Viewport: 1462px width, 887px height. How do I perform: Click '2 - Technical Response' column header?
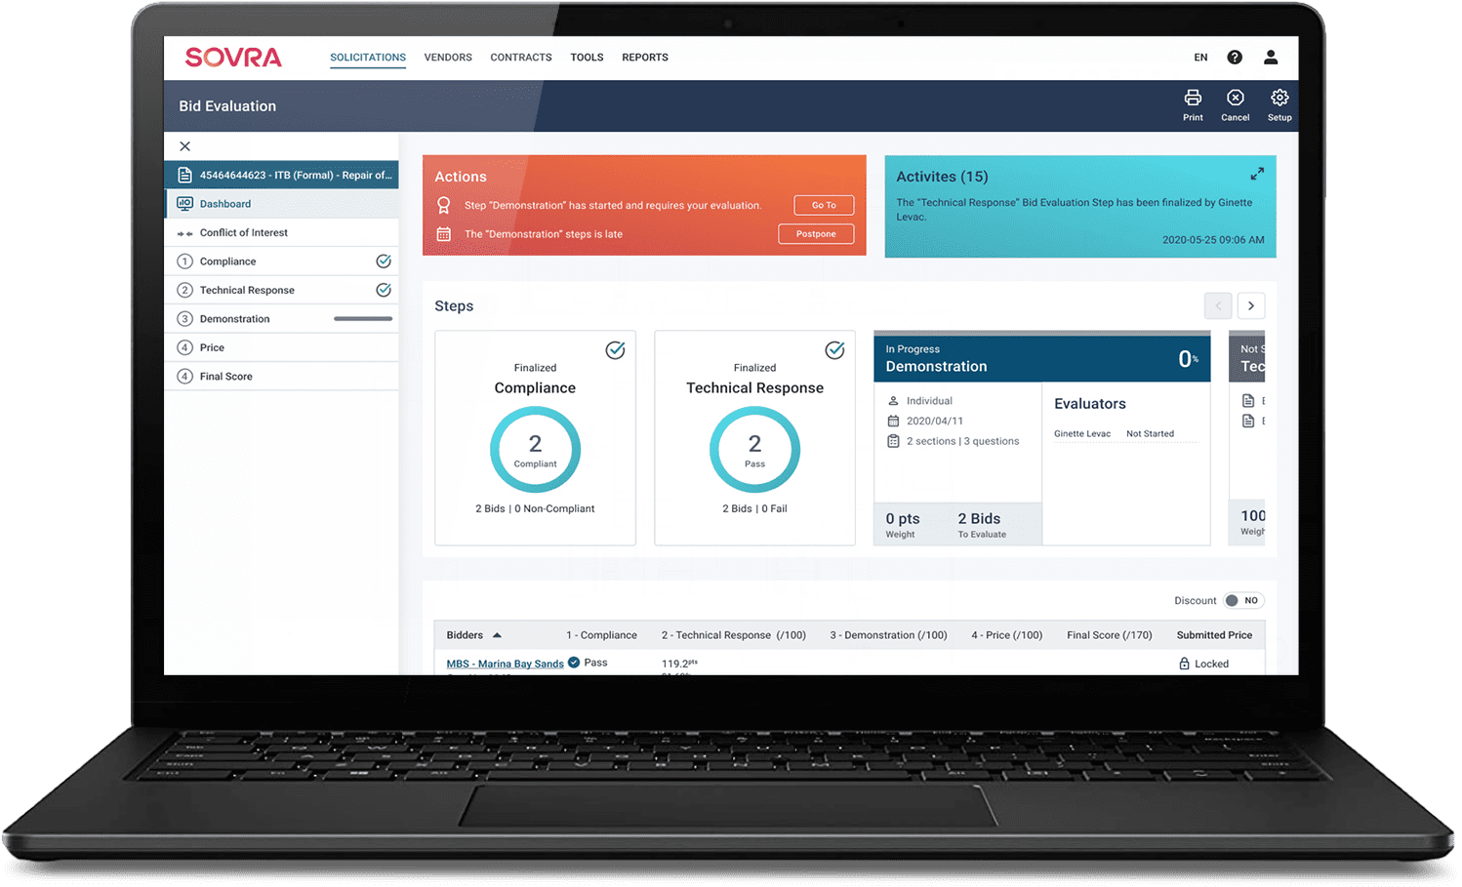pyautogui.click(x=734, y=635)
